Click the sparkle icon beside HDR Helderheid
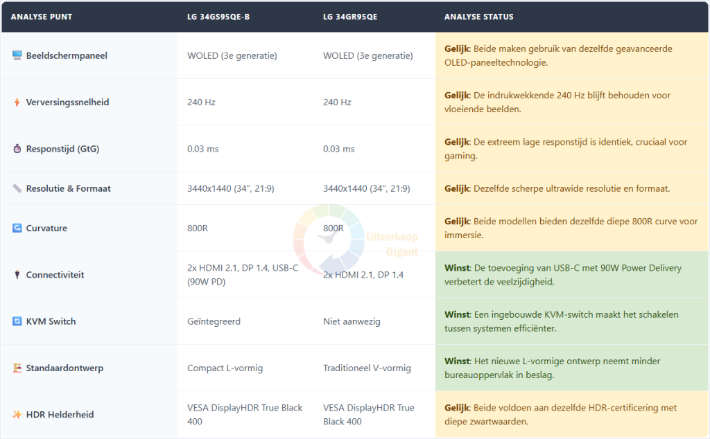 coord(17,415)
